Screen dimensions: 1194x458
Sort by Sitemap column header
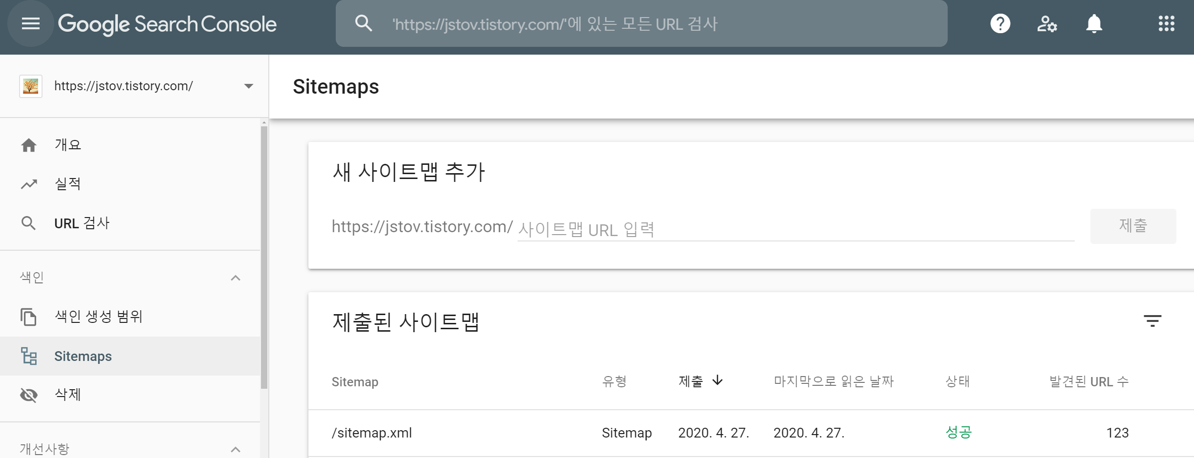355,382
